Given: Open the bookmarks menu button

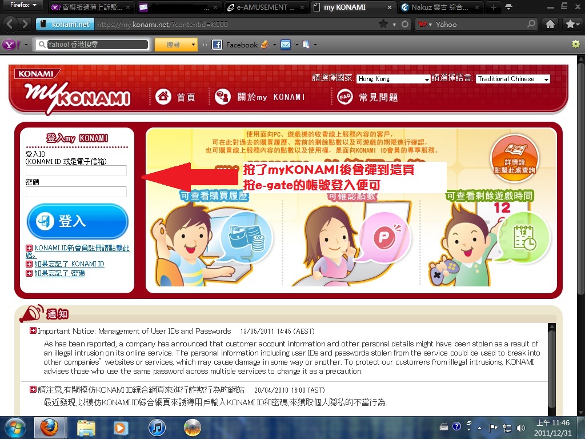Looking at the screenshot, I should click(x=572, y=24).
